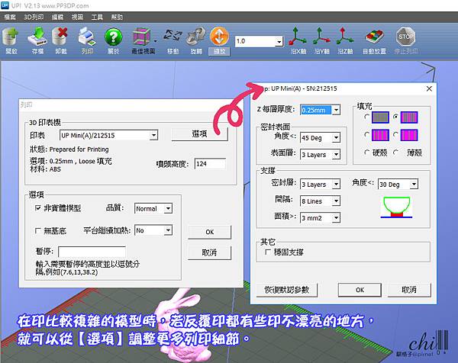Select the top-right magenta fill radio option
This screenshot has height=363, width=458.
395,117
